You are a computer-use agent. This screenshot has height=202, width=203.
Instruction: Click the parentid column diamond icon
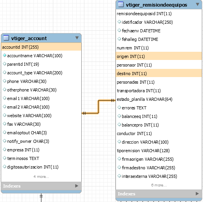click(x=5, y=64)
